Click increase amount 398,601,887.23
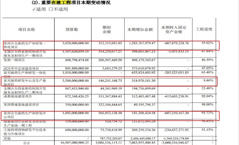This screenshot has width=239, height=145. [x=143, y=51]
